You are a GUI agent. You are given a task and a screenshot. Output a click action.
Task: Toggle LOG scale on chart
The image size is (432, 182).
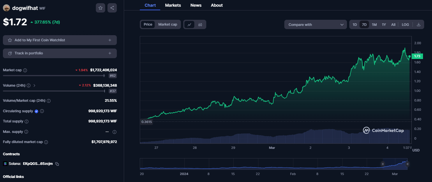pyautogui.click(x=405, y=25)
